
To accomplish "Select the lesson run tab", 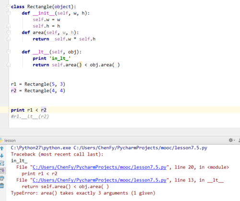I will tap(10, 141).
